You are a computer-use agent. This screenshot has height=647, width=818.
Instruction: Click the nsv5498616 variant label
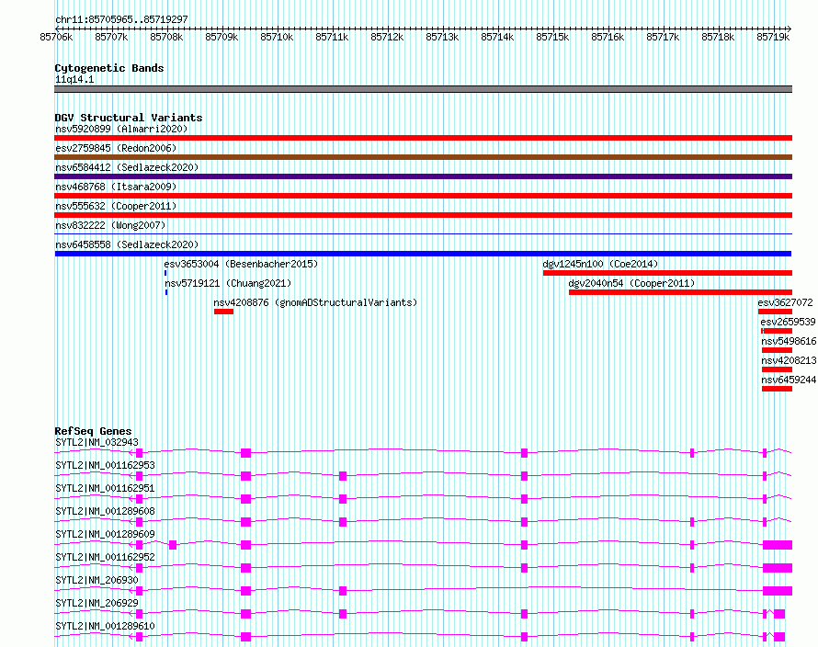789,341
